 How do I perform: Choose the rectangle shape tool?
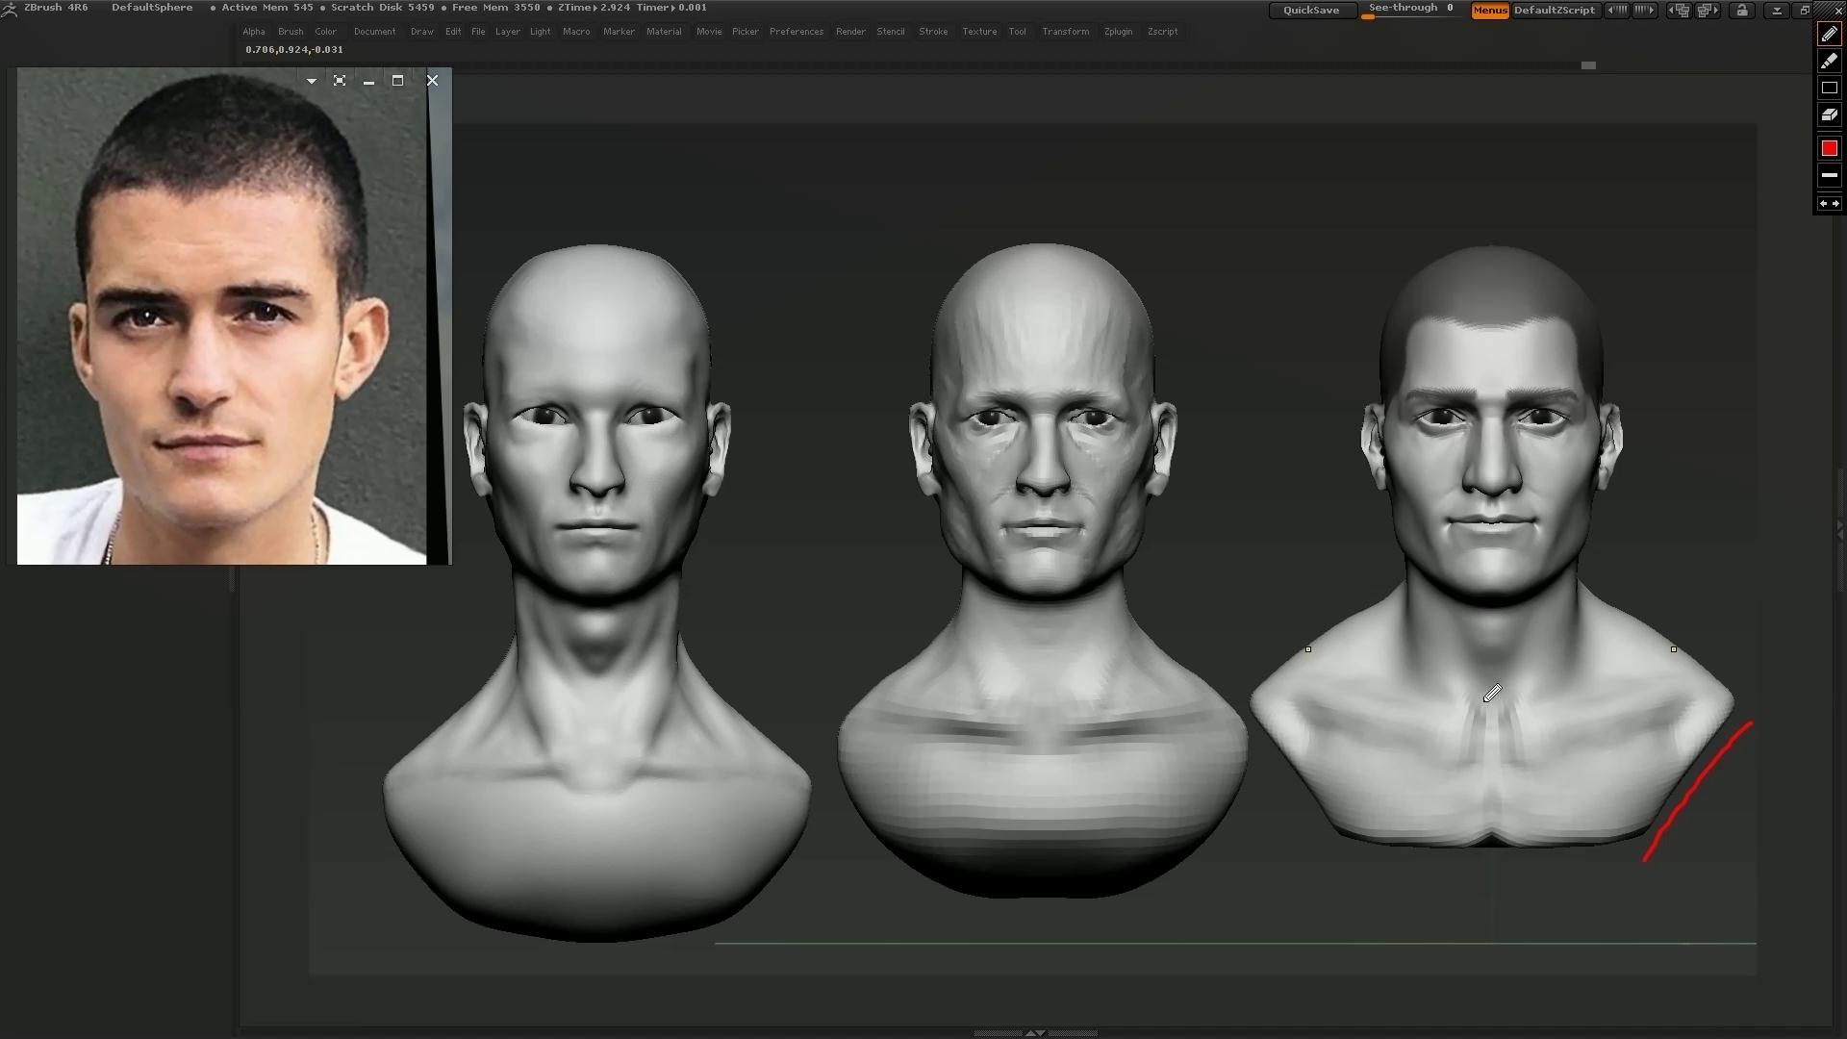1829,88
